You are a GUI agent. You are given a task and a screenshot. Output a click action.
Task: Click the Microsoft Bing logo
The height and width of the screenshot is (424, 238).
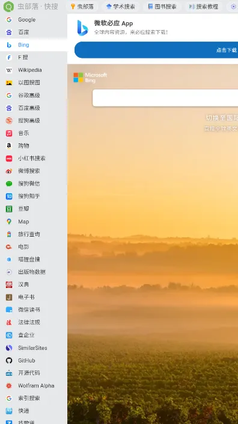click(x=90, y=78)
